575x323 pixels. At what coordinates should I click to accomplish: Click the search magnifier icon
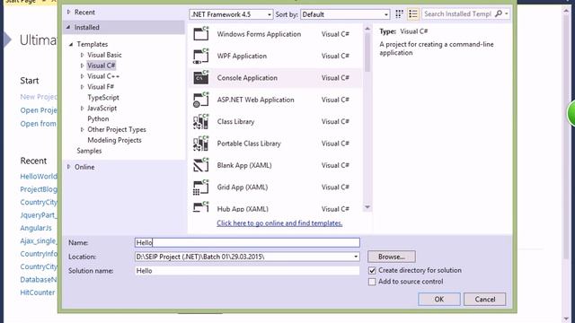click(499, 14)
